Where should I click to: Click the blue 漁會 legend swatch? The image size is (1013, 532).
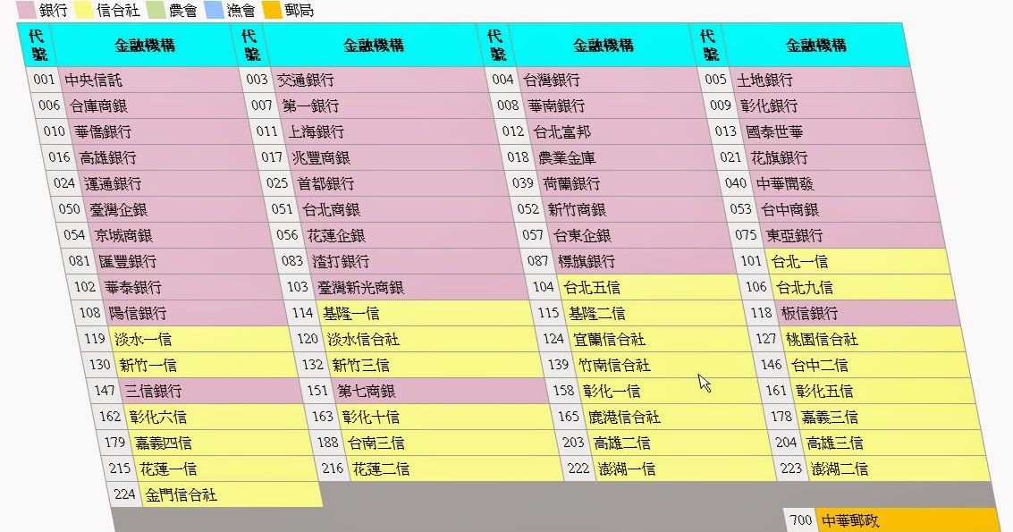click(214, 10)
